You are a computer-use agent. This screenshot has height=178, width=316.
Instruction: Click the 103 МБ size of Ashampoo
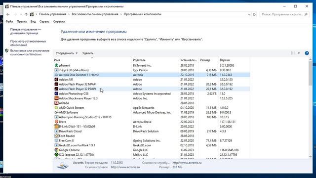pos(212,117)
